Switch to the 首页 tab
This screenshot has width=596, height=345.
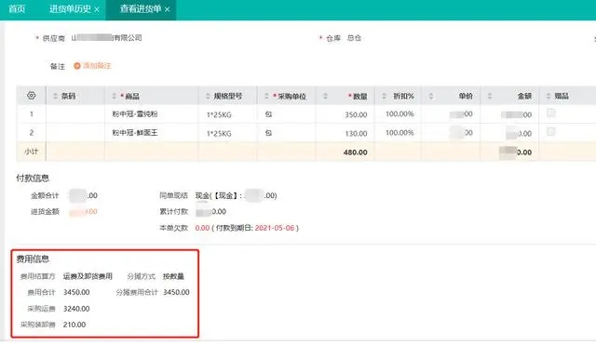tap(17, 9)
